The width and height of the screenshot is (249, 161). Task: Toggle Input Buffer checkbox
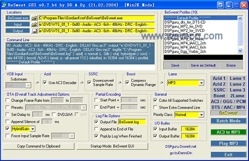(x=155, y=129)
